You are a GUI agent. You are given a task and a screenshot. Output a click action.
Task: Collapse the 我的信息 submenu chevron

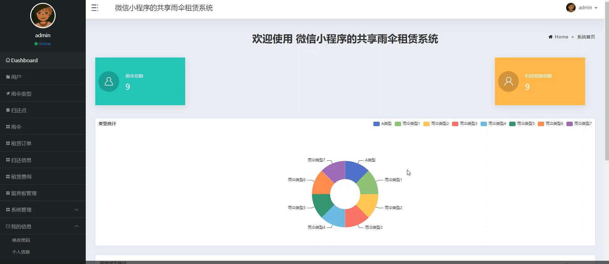[77, 226]
